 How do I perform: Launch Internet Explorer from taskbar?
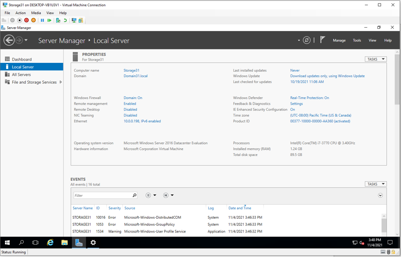point(50,242)
